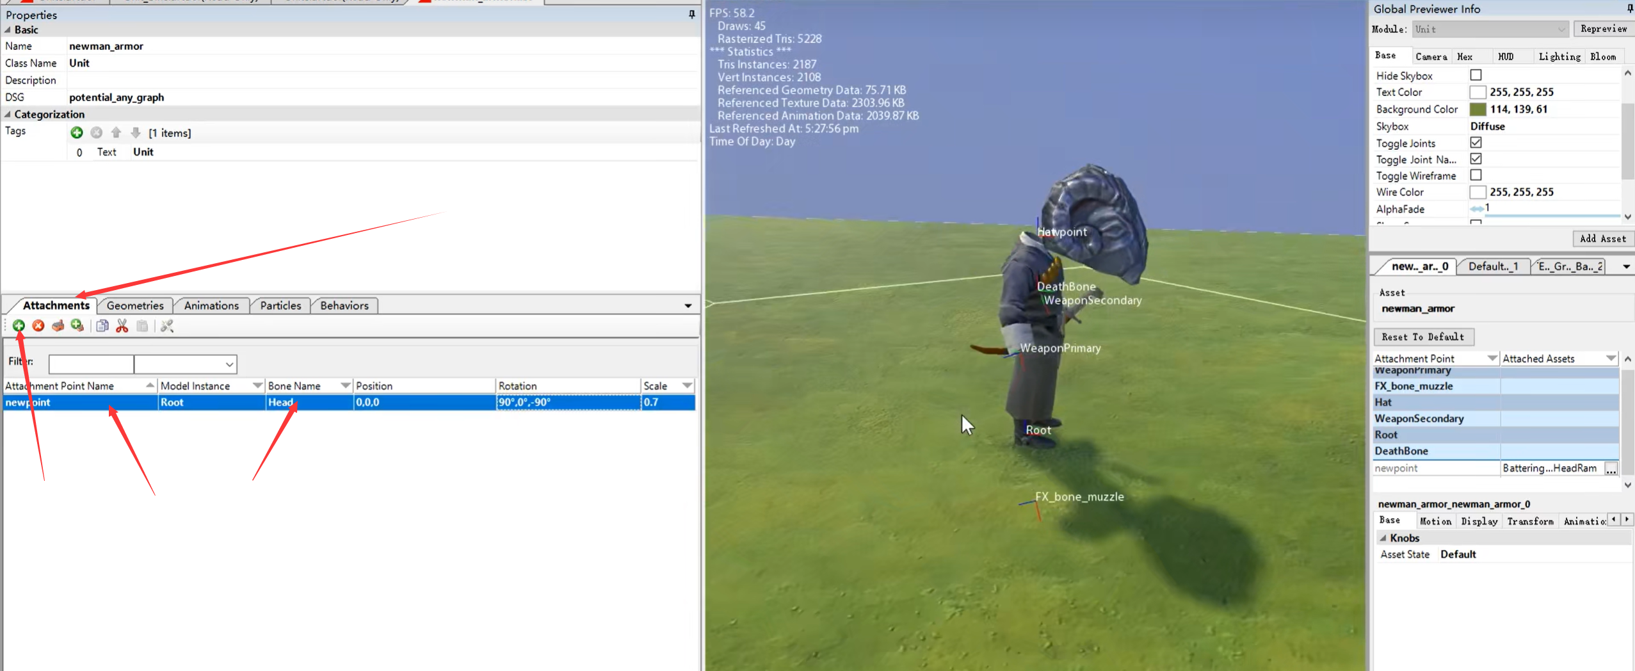Pin the Global Previewer Info panel
Screen dimensions: 1635x671
pos(1629,8)
